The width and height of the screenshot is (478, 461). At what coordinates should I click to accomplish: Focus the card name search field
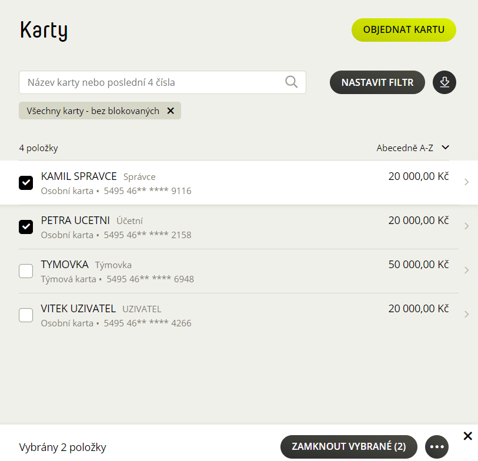coord(162,82)
